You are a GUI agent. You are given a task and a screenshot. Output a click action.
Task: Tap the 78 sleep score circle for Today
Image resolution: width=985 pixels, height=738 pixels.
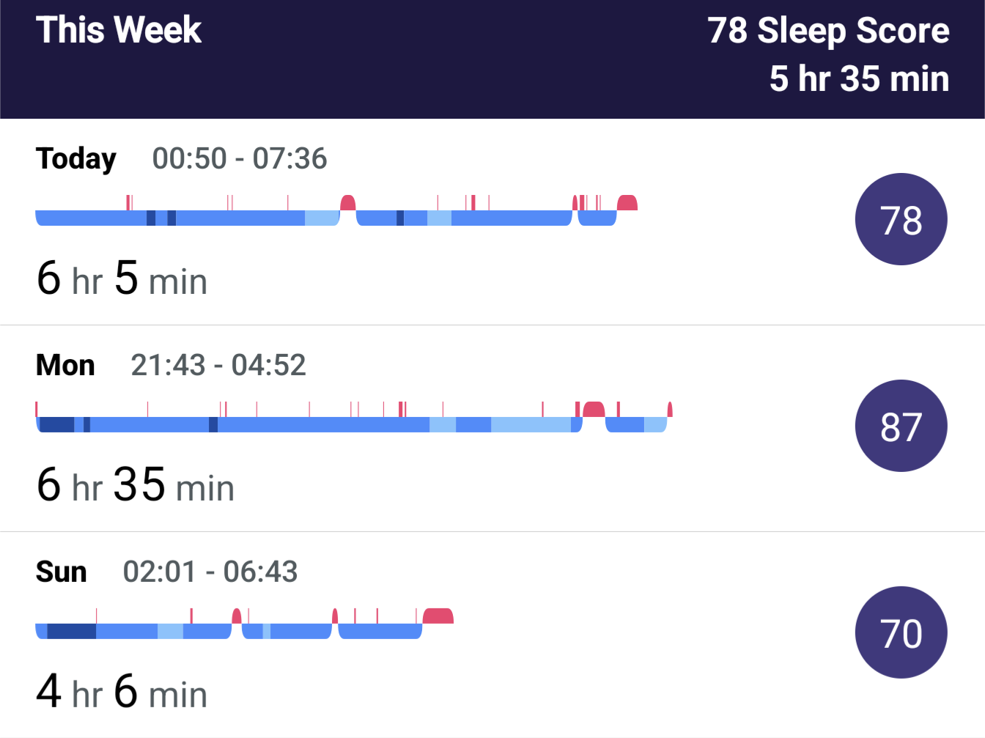901,219
